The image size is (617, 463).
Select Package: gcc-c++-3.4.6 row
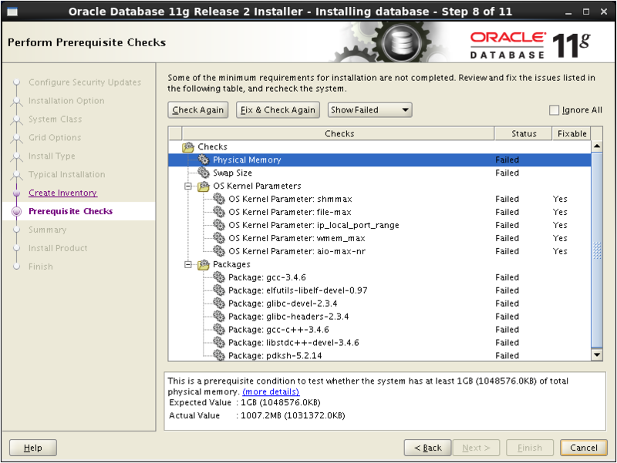coord(379,329)
